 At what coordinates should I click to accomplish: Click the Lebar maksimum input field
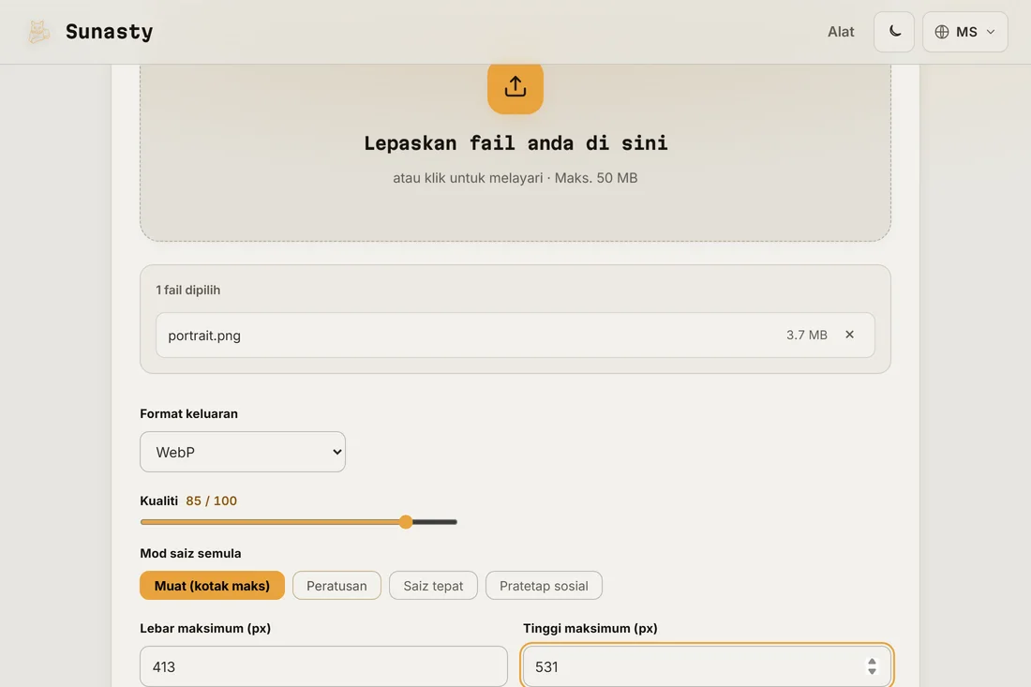coord(323,666)
